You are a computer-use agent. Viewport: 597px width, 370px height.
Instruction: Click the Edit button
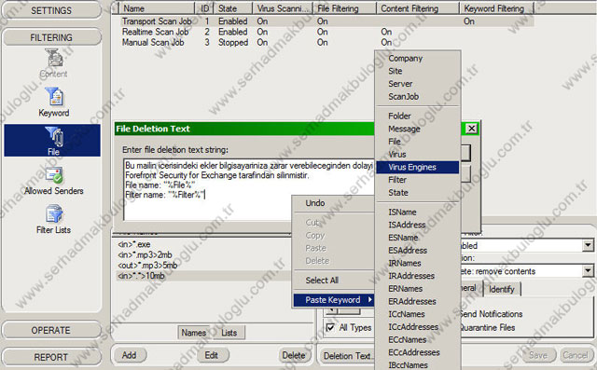212,355
